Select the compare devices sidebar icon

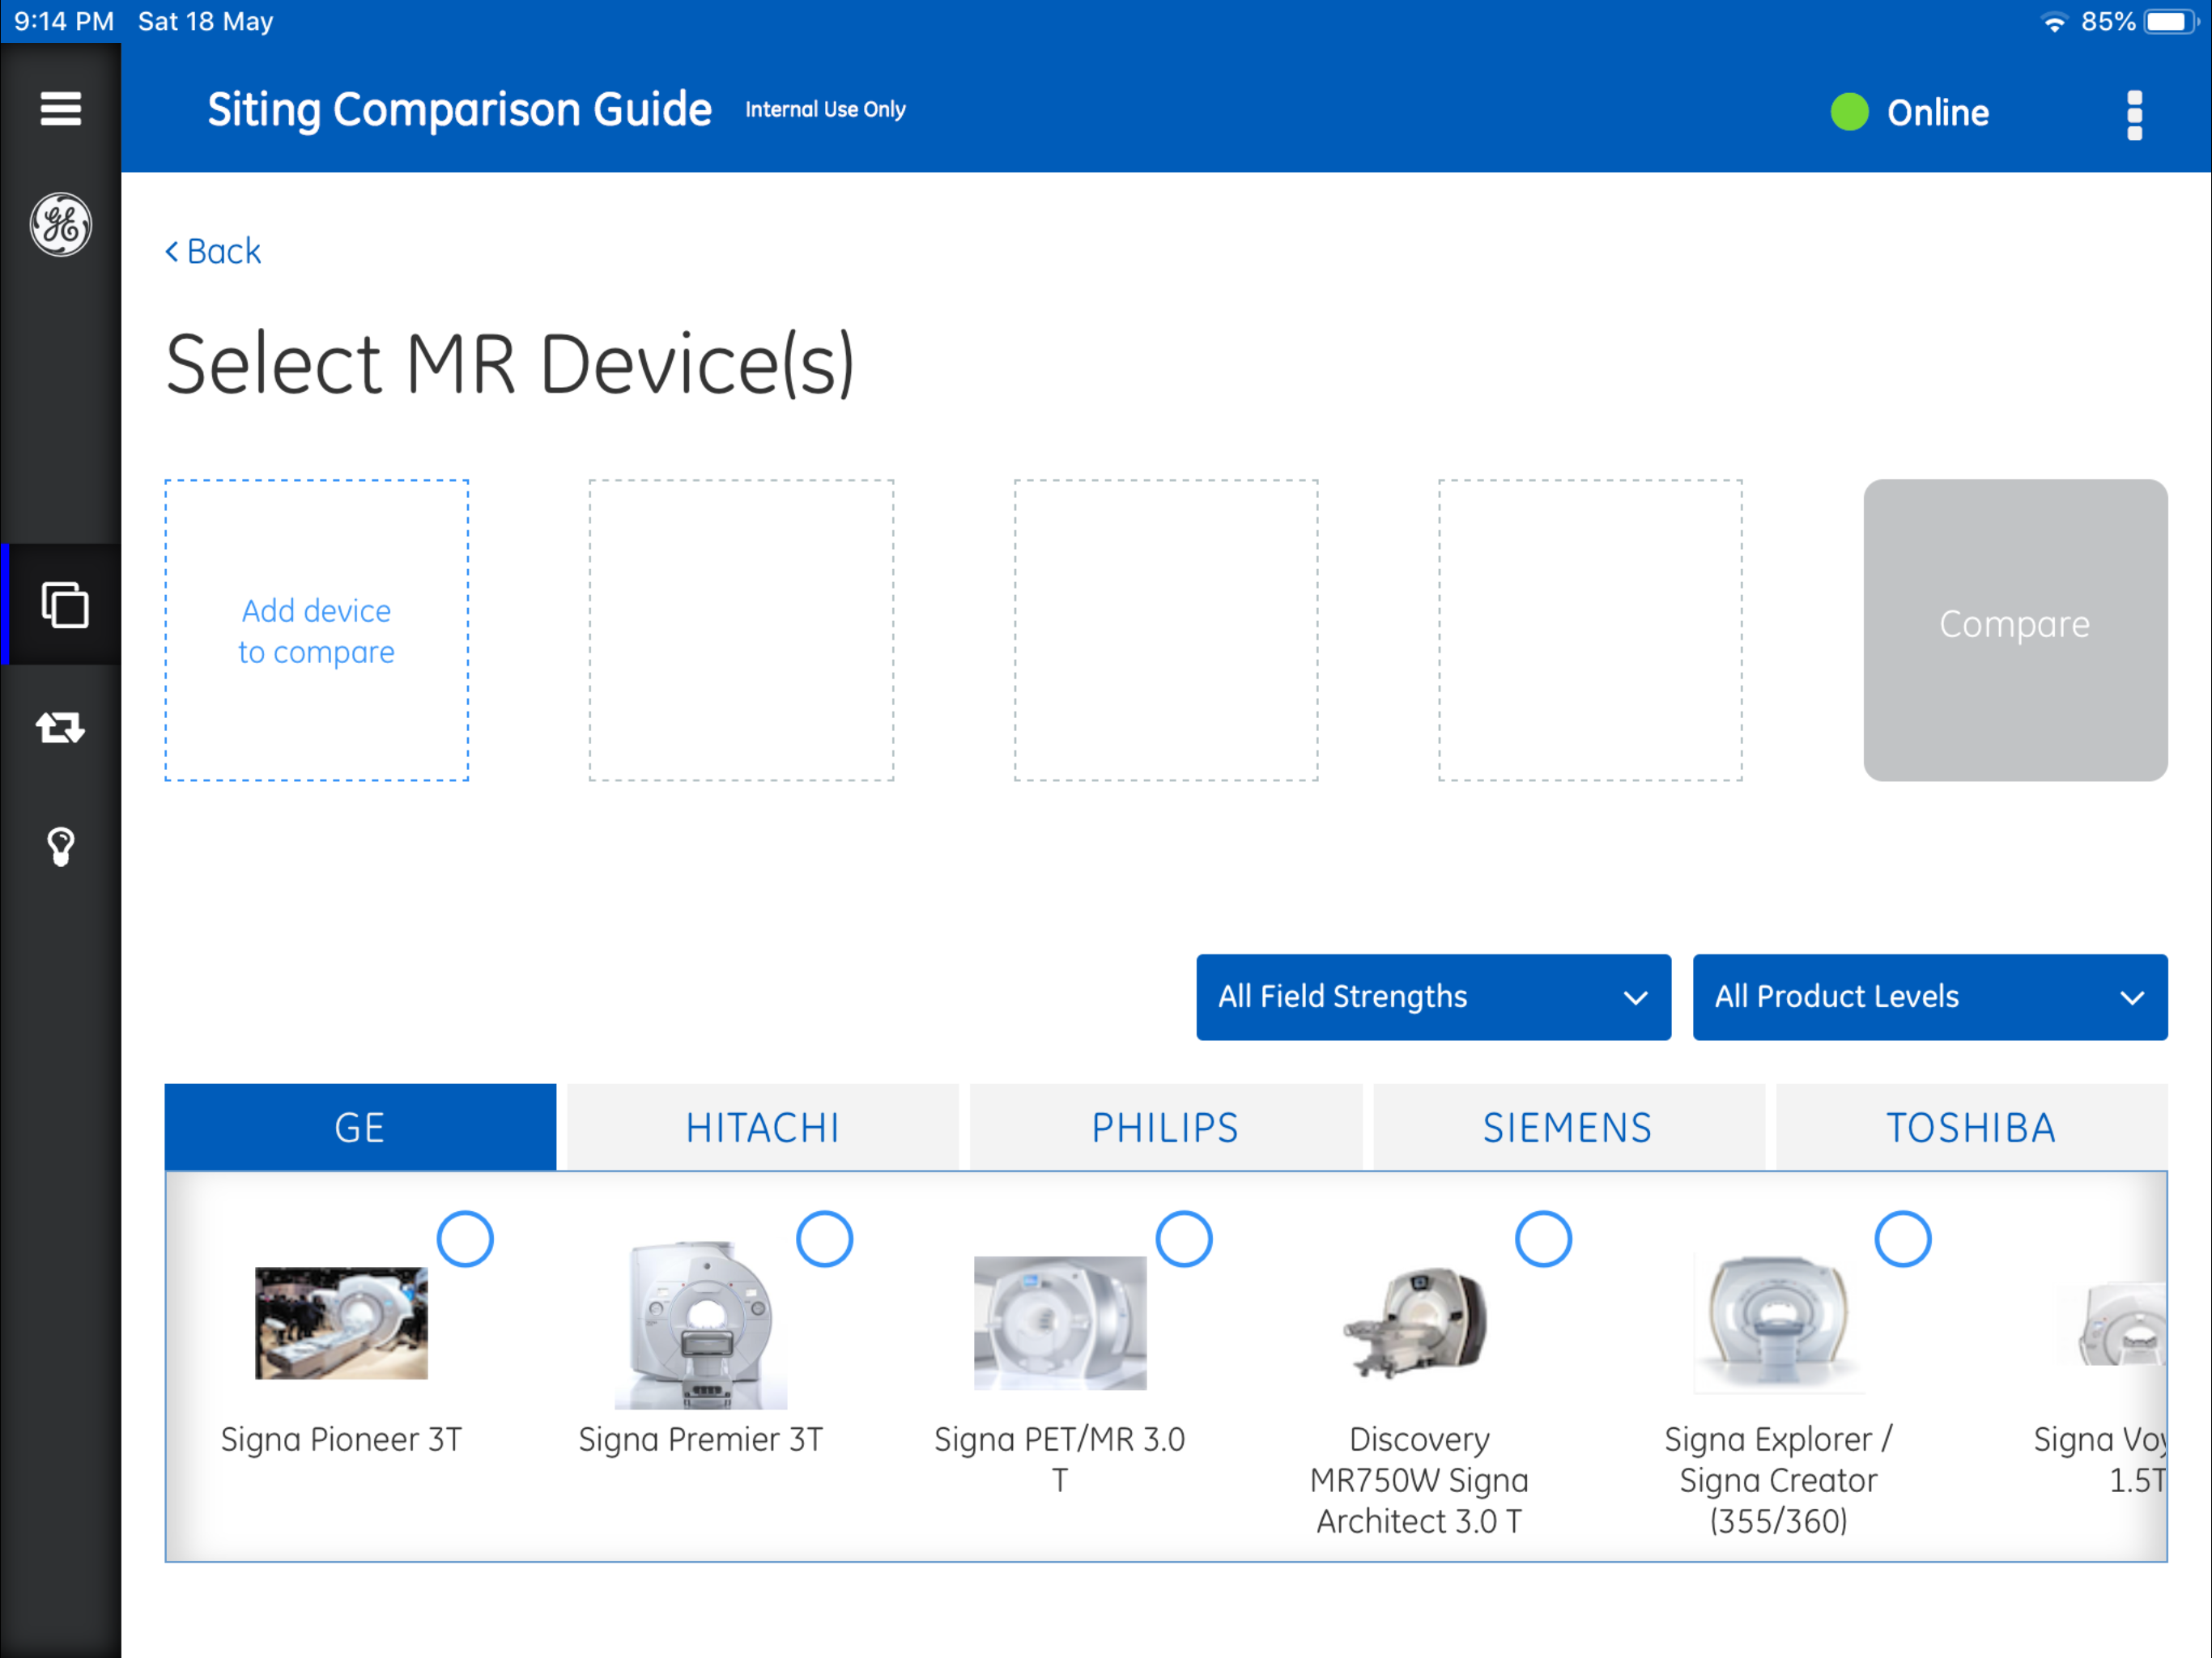point(65,604)
